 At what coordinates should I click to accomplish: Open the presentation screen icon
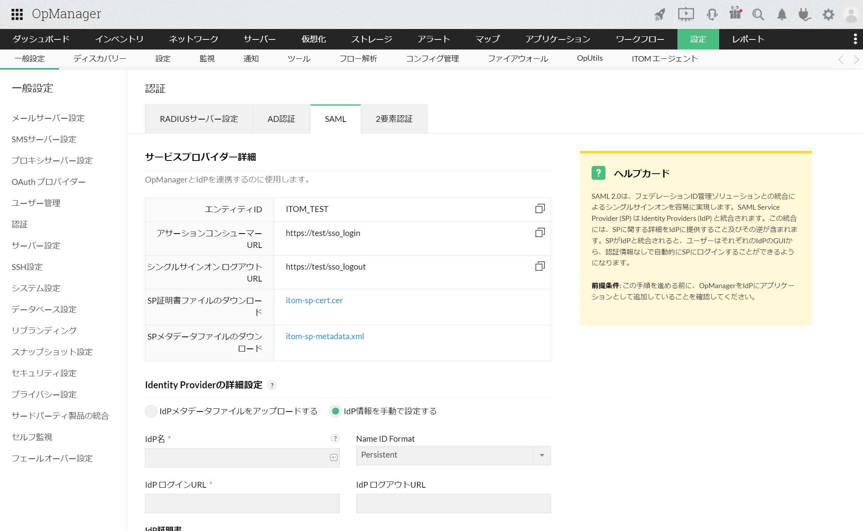(x=686, y=14)
